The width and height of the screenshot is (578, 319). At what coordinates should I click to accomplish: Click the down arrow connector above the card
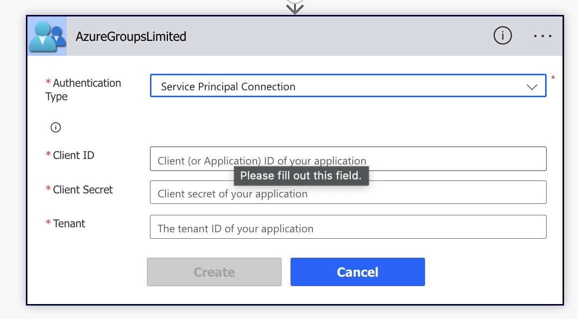(295, 7)
